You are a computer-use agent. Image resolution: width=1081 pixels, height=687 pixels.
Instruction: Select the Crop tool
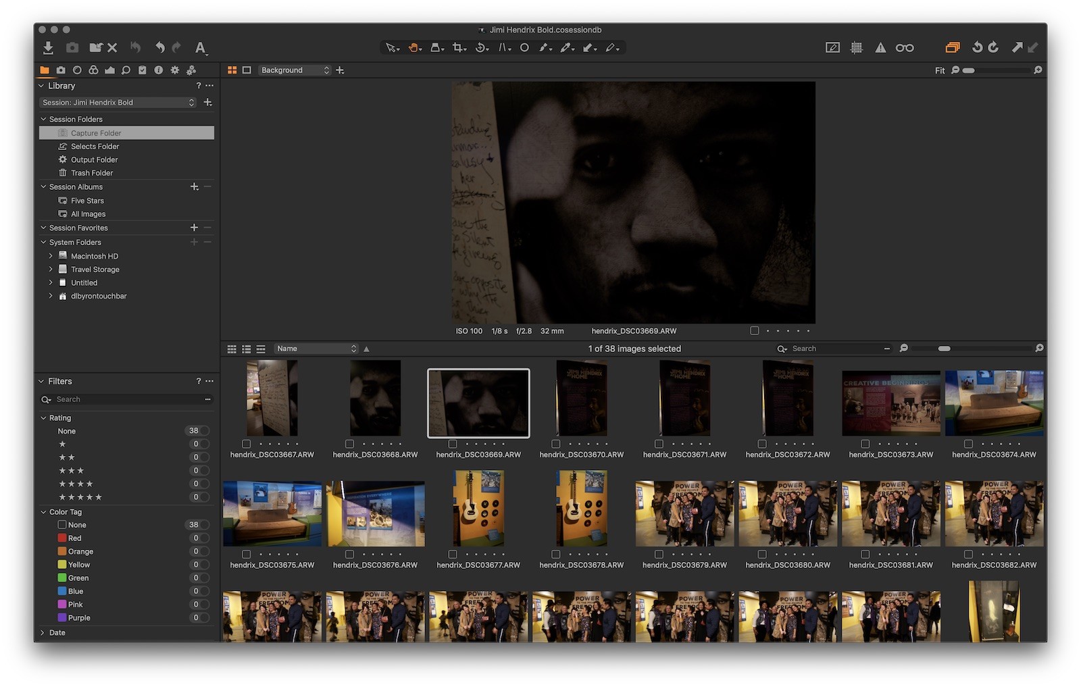[458, 47]
